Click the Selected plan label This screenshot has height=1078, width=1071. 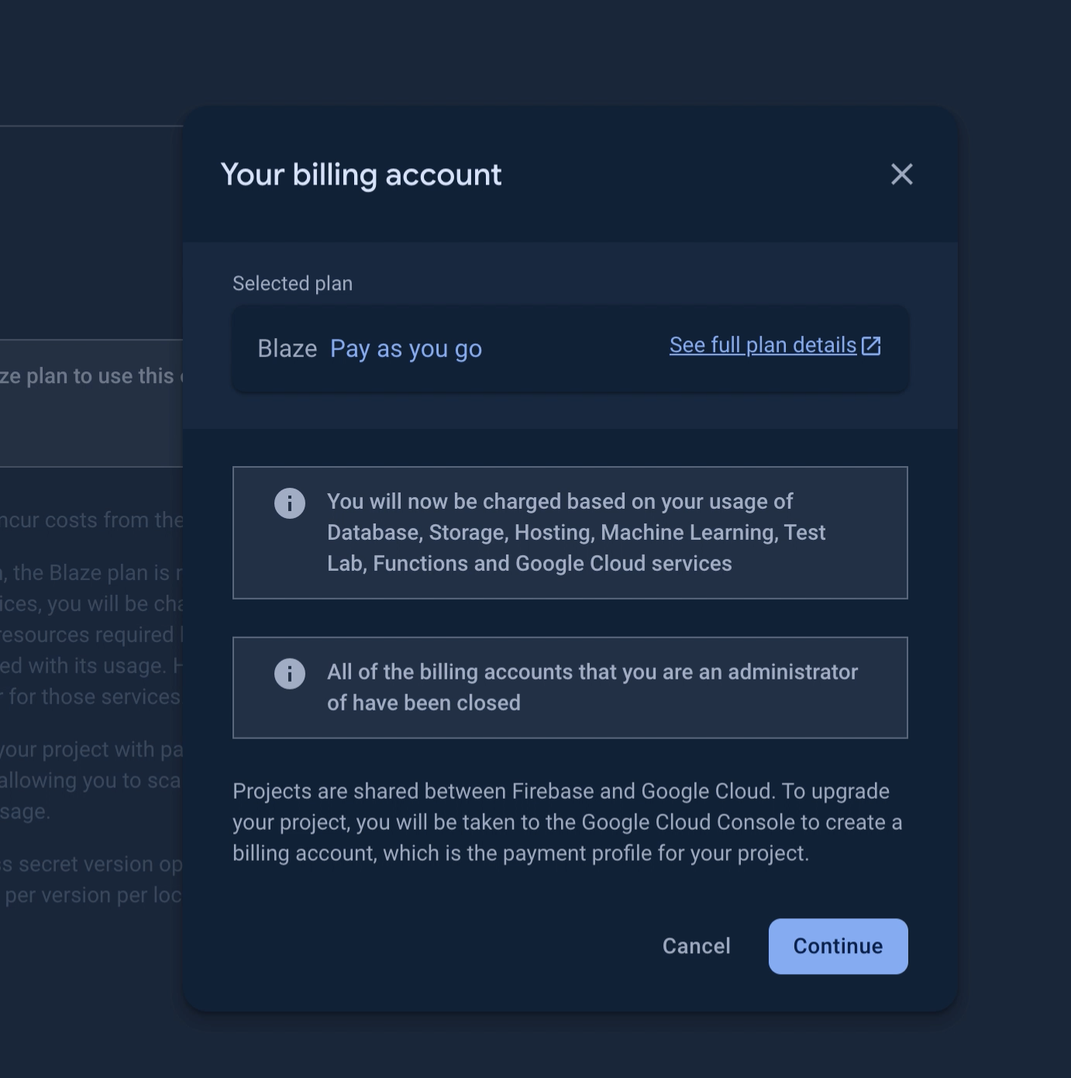(292, 284)
